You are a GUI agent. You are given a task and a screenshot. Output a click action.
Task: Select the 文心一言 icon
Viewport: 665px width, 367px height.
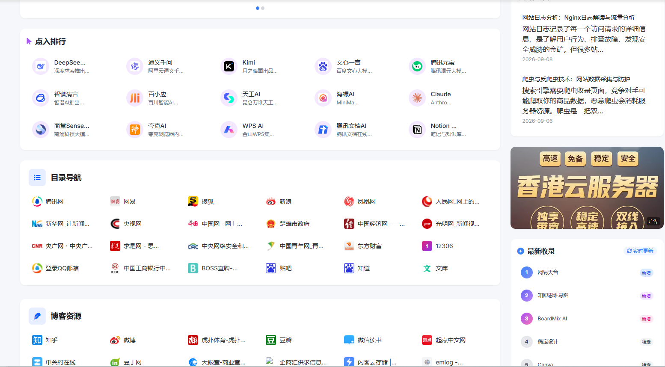[323, 66]
